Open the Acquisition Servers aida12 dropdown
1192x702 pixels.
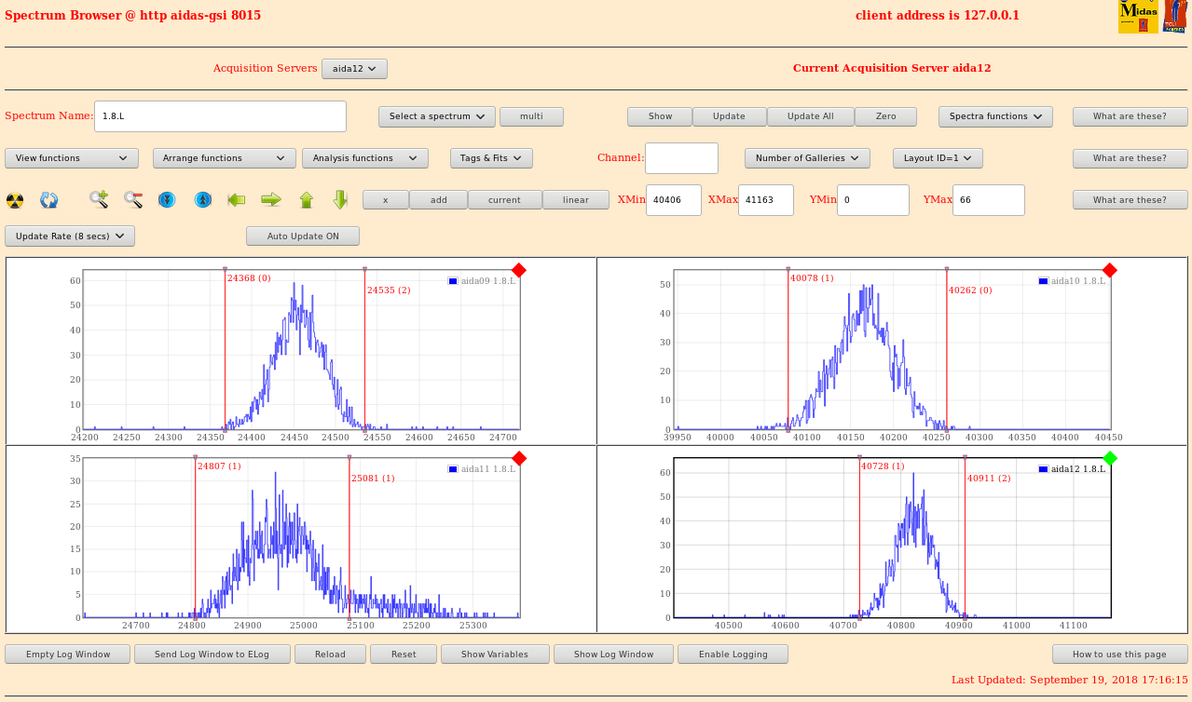[x=354, y=69]
